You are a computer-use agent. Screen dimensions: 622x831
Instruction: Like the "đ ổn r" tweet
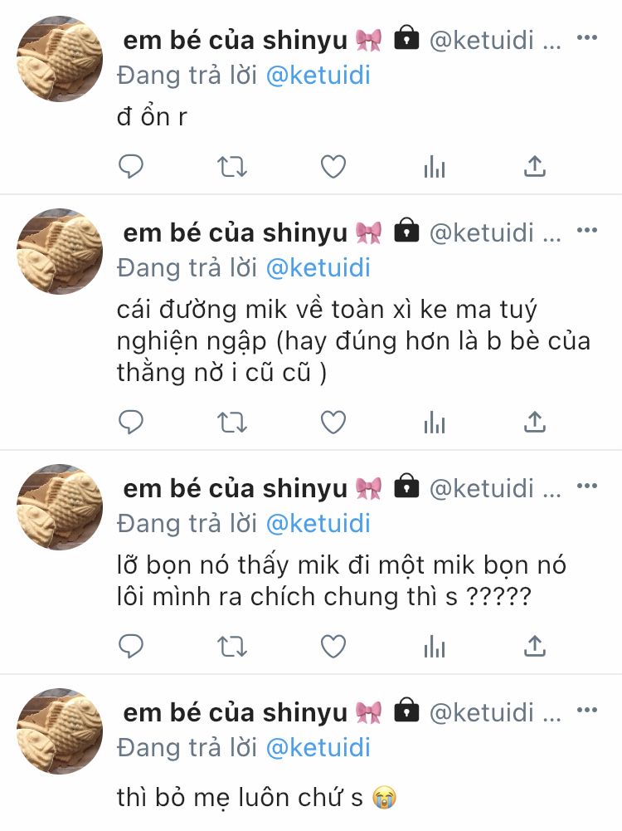[x=333, y=166]
